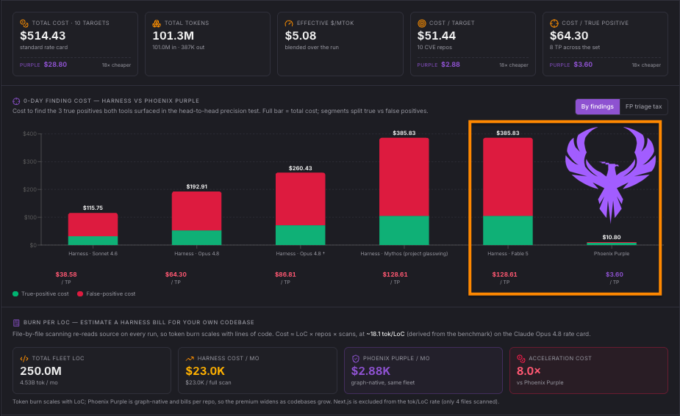Click the Harness · Opus 4.8 † red bar segment
This screenshot has width=680, height=416.
coord(300,199)
